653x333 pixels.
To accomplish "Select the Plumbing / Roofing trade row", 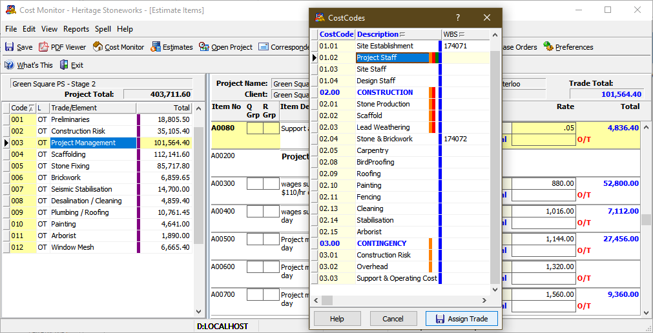I will click(x=98, y=212).
